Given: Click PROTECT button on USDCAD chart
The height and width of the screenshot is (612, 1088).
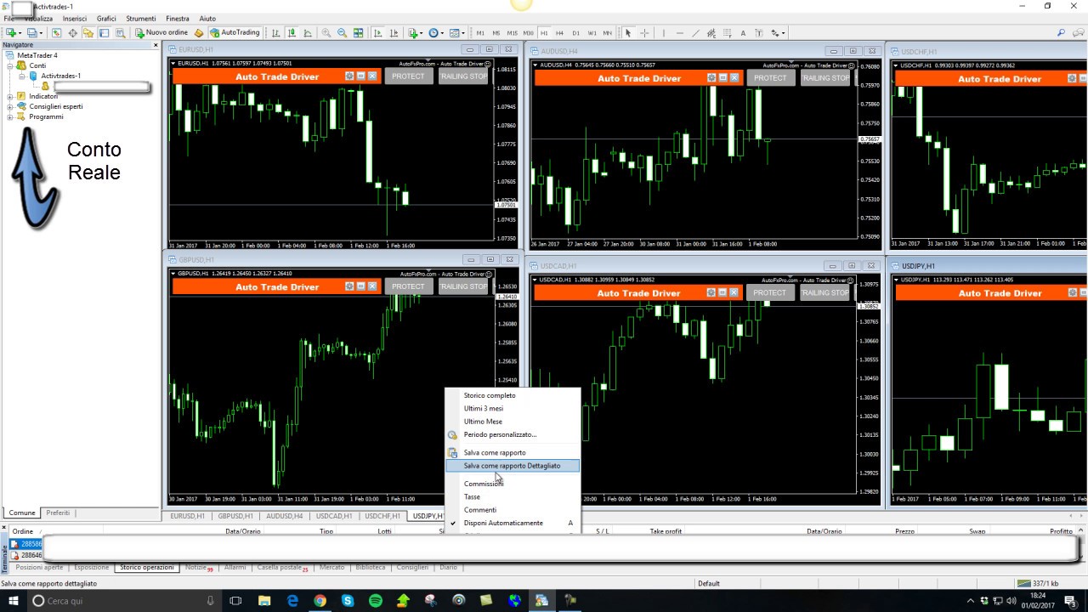Looking at the screenshot, I should pyautogui.click(x=769, y=292).
